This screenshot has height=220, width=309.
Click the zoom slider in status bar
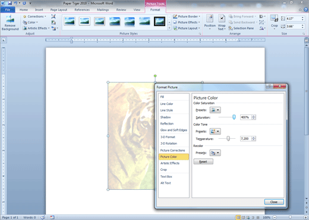point(290,218)
